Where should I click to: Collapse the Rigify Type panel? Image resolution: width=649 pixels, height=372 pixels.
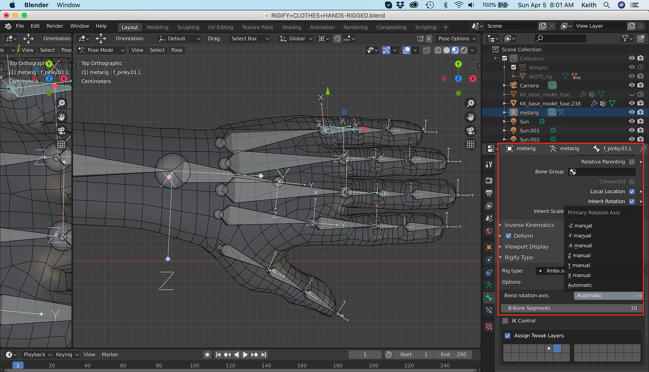coord(519,257)
